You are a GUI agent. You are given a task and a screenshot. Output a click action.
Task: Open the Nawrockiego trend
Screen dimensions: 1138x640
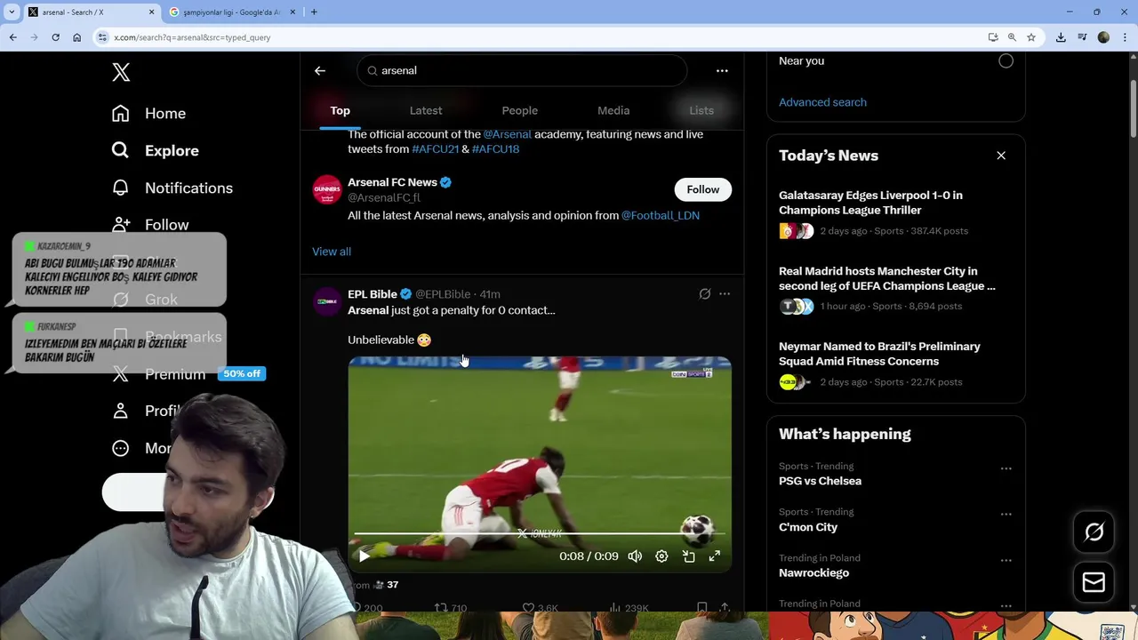pyautogui.click(x=813, y=573)
